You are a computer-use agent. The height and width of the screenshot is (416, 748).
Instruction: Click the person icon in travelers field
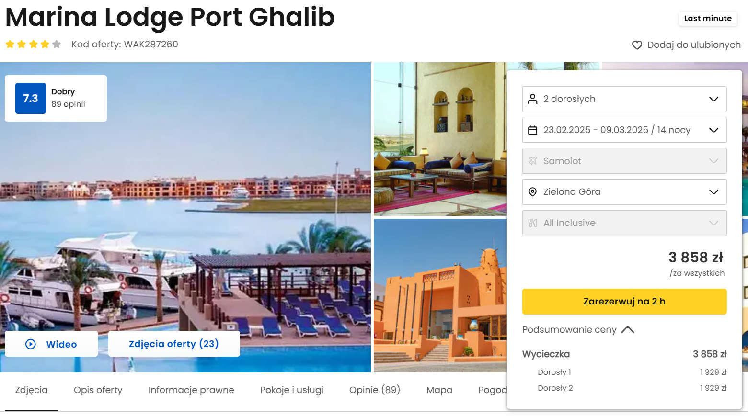click(x=532, y=99)
